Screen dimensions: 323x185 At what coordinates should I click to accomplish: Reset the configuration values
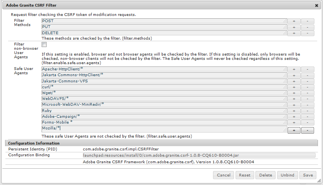click(245, 175)
